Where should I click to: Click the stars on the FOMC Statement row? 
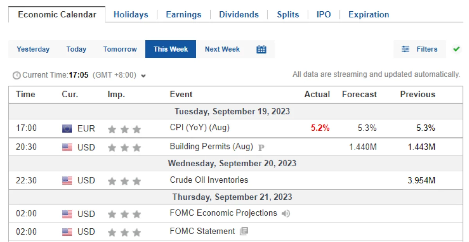pyautogui.click(x=124, y=232)
